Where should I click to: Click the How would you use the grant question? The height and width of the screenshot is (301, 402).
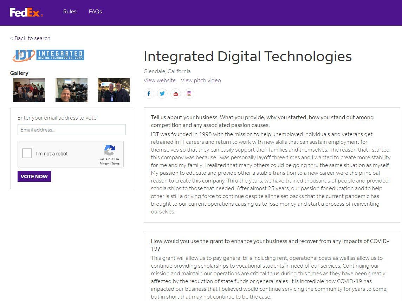click(270, 245)
